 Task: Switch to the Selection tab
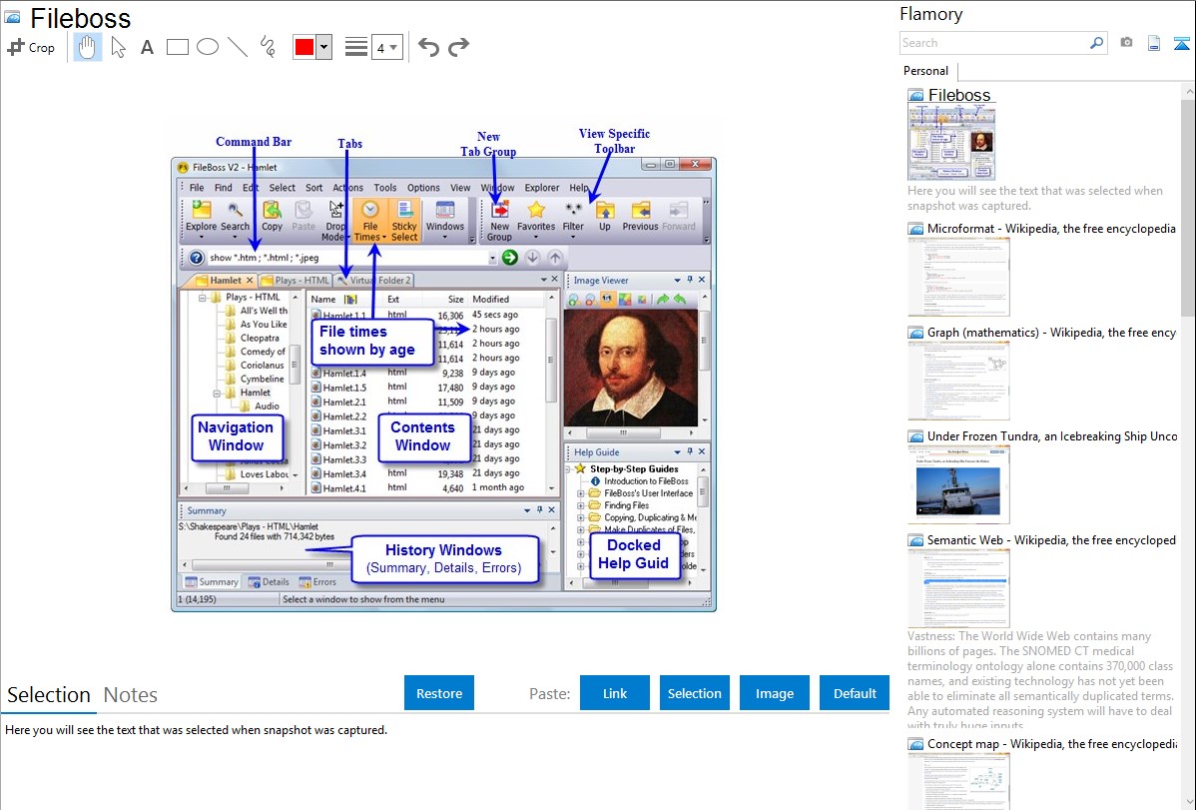[48, 695]
